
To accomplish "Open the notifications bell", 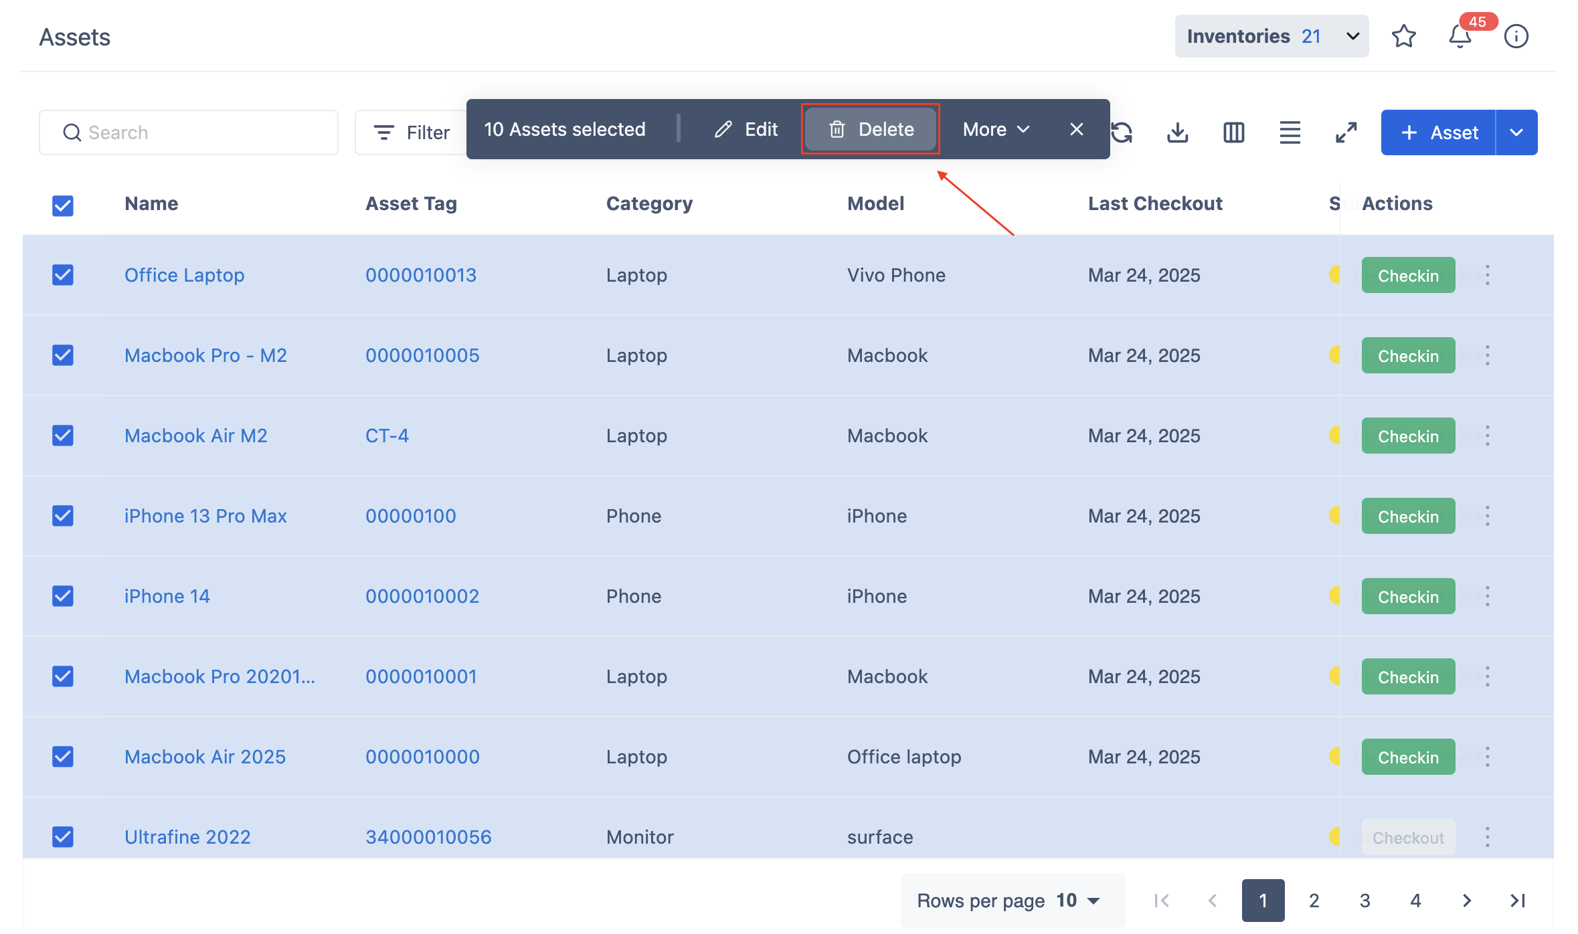I will click(1460, 36).
